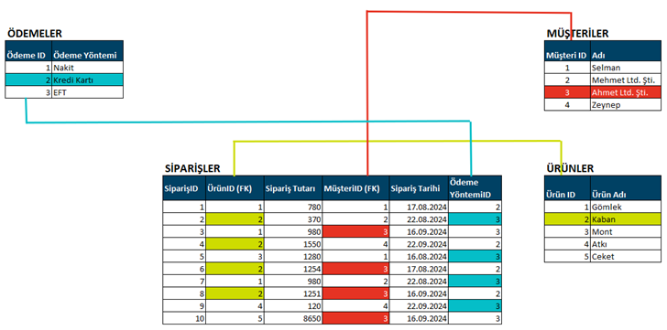Select the order amount cell 8650
667x330 pixels.
pyautogui.click(x=293, y=318)
